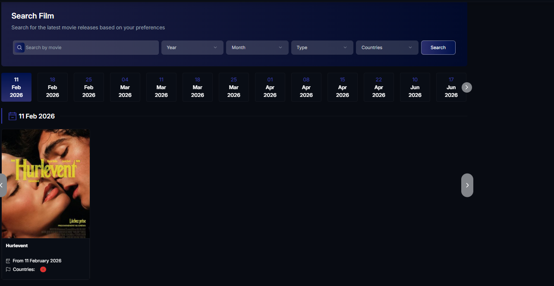Select the 10 Jun 2026 date tab
The width and height of the screenshot is (554, 286).
pos(415,87)
